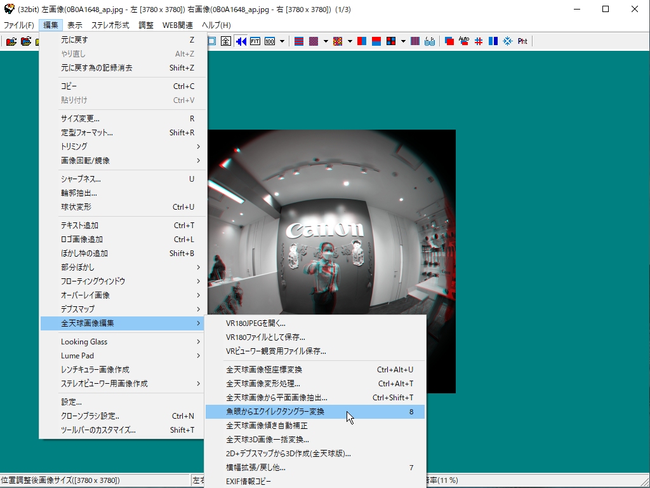Open the ステレオ形式 menu
The height and width of the screenshot is (488, 650).
coord(110,25)
